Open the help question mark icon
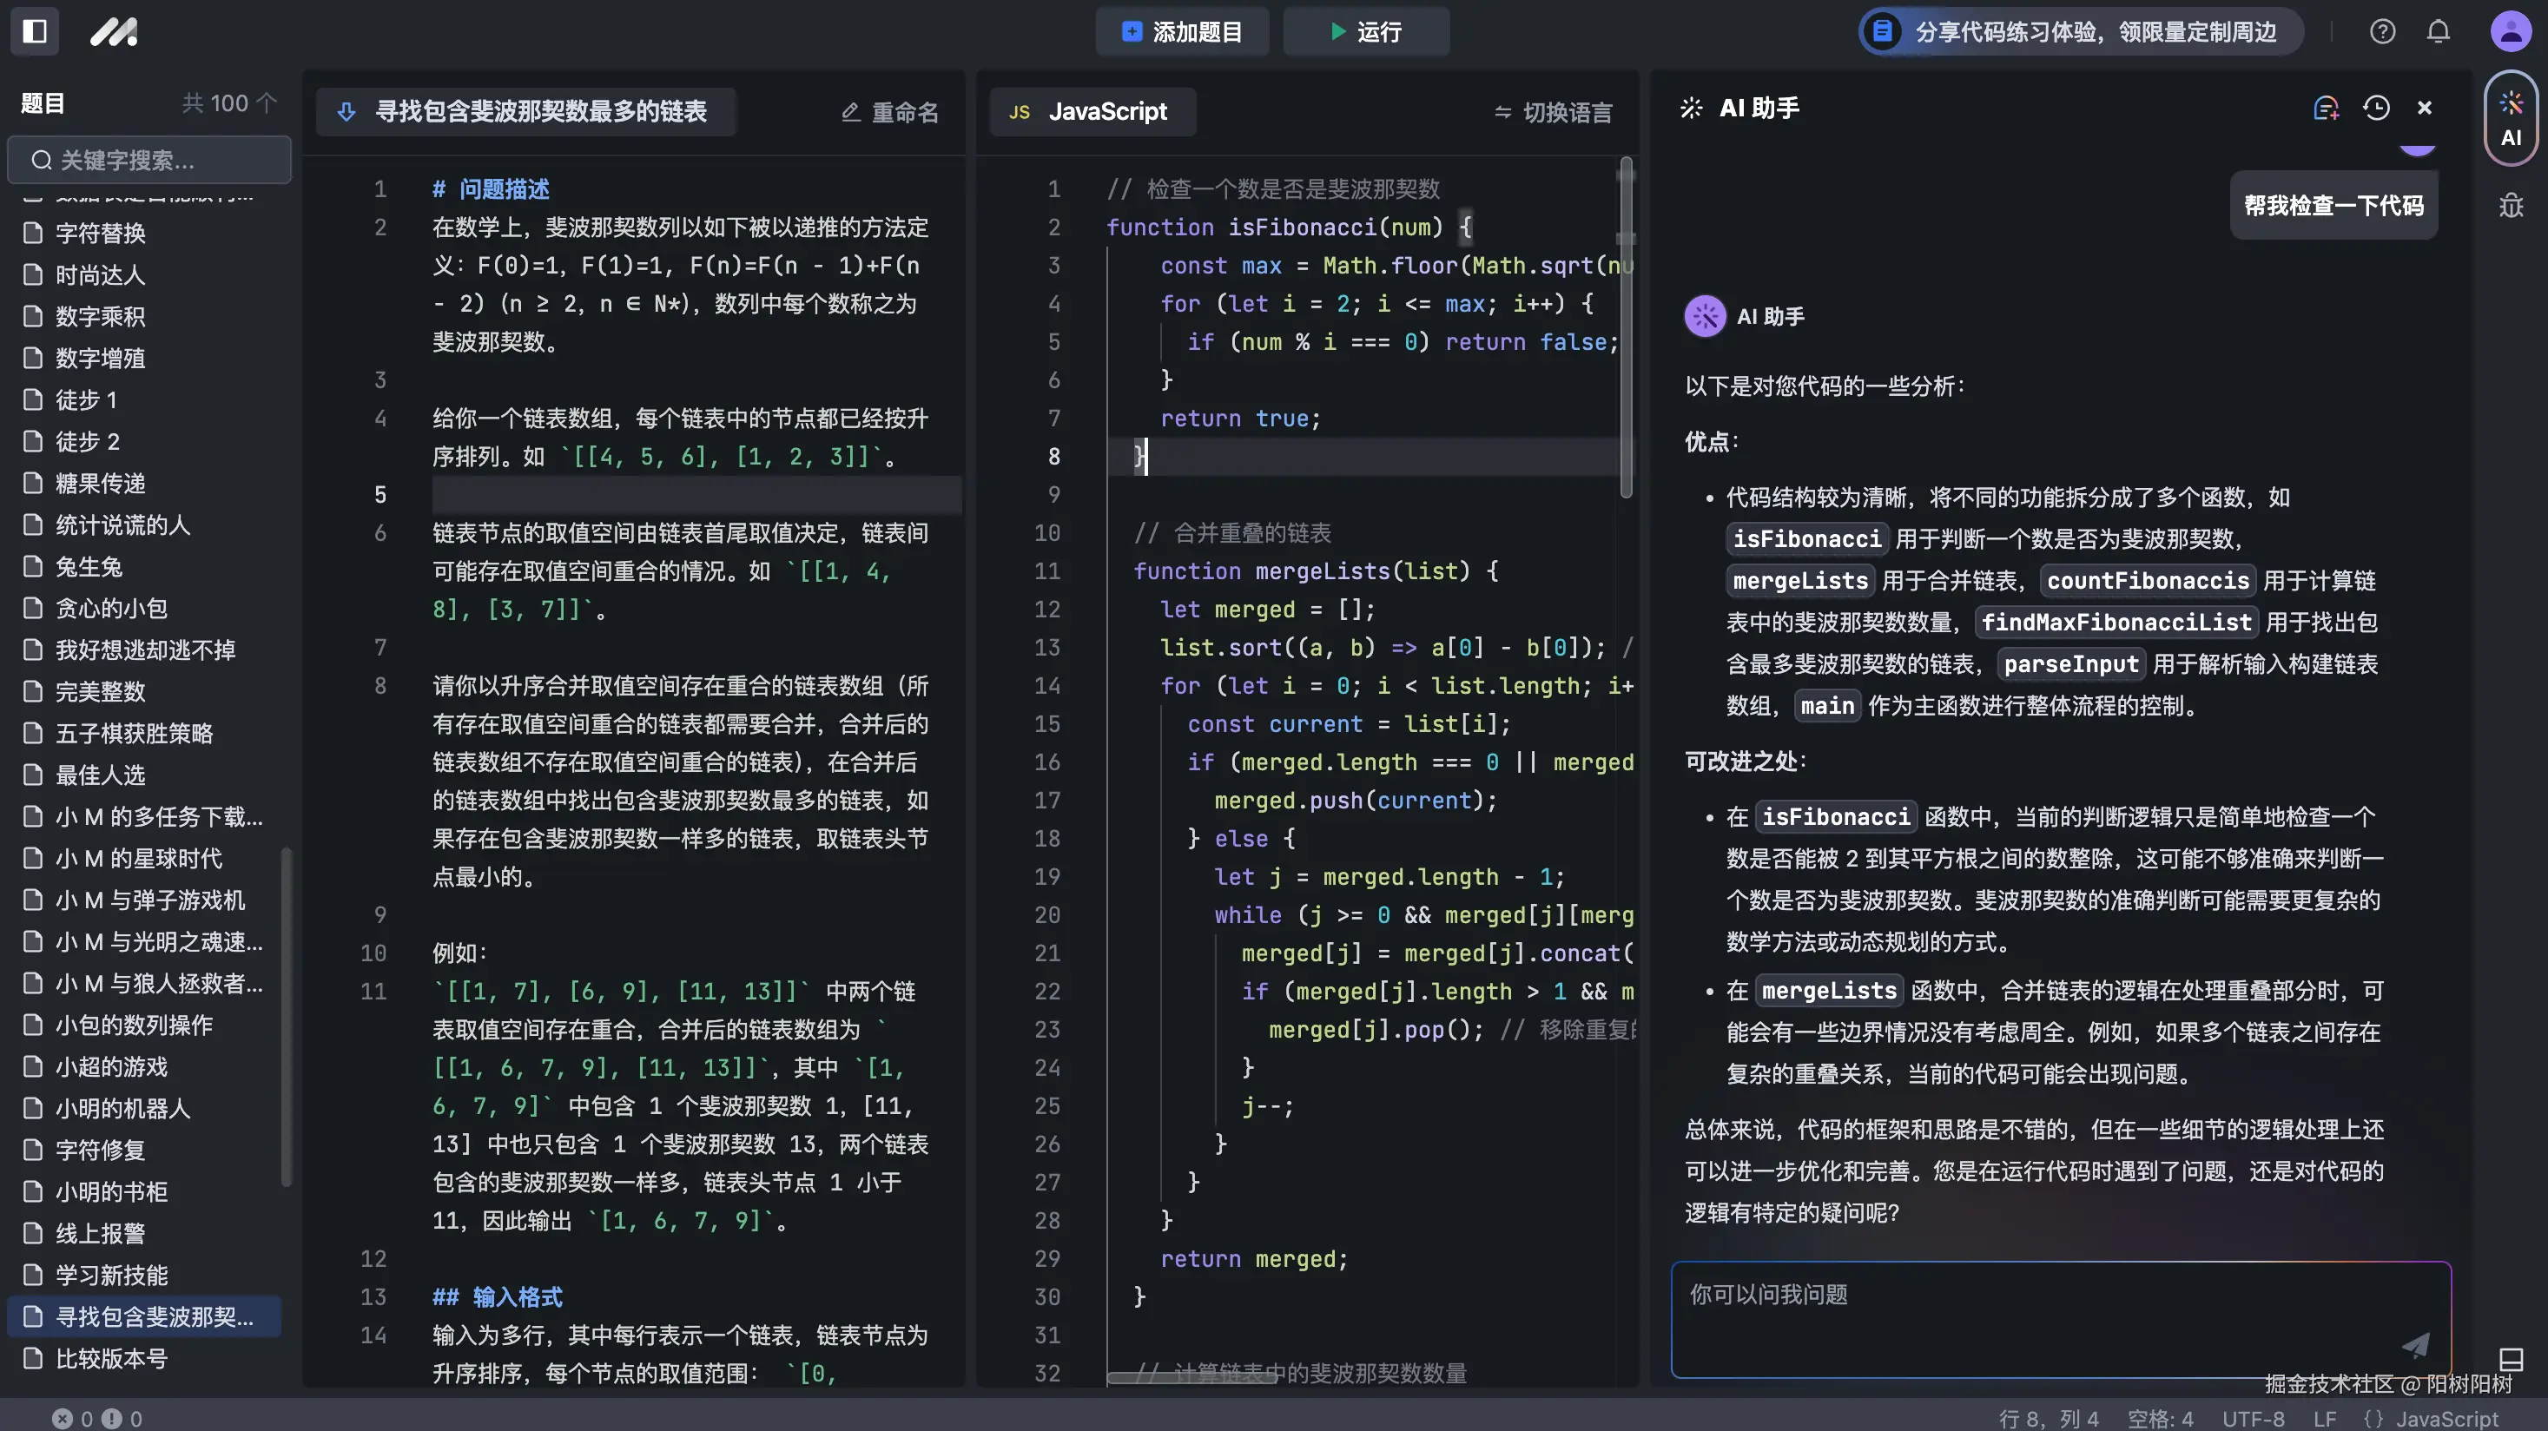Screen dimensions: 2548x1431 pos(2383,30)
